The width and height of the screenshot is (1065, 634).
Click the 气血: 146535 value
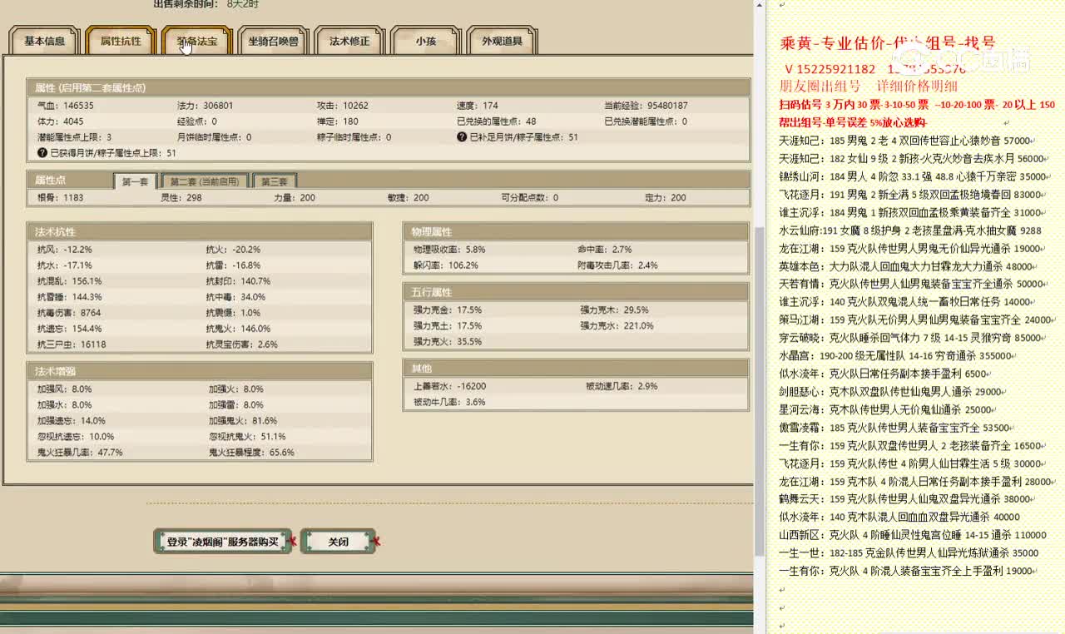[x=66, y=106]
